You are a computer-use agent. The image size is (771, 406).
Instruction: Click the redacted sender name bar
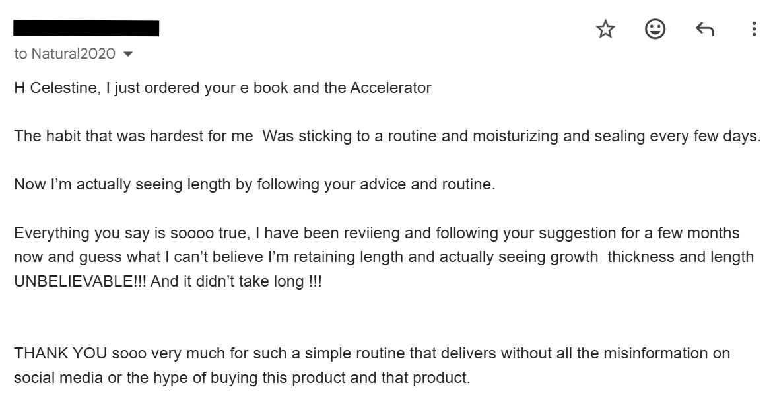pyautogui.click(x=86, y=28)
